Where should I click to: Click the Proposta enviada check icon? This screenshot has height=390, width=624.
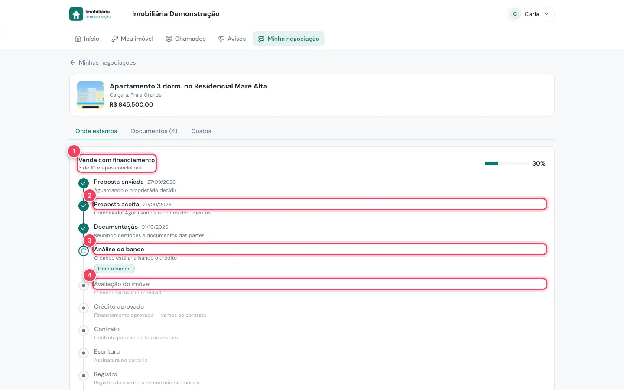[84, 183]
